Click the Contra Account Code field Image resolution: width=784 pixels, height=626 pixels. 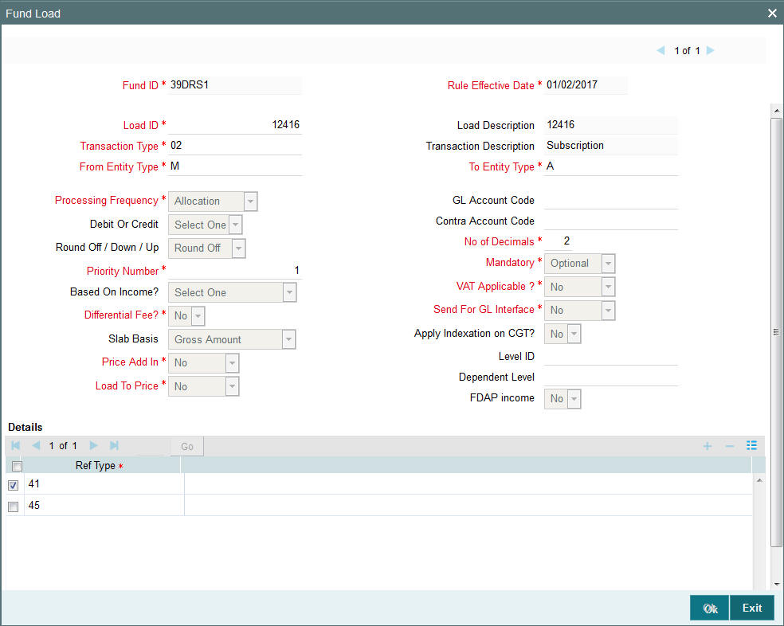coord(611,221)
